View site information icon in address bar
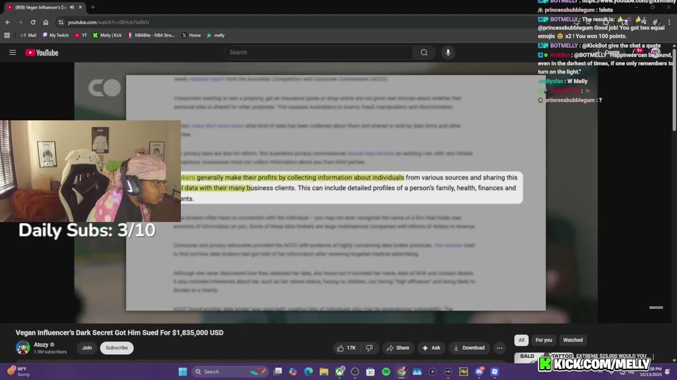Image resolution: width=677 pixels, height=380 pixels. coord(61,22)
